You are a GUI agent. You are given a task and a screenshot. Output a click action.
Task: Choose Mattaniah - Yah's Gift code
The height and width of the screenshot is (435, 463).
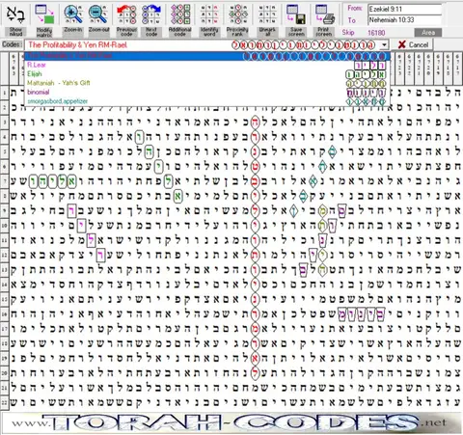coord(207,83)
